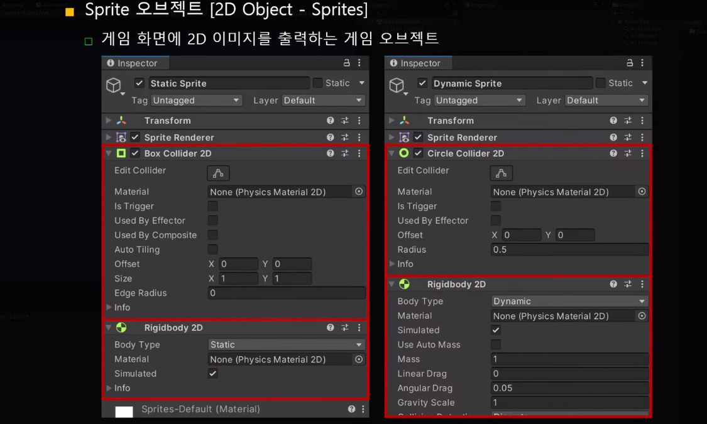The image size is (707, 424).
Task: Open help for Sprites-Default Material
Action: point(351,409)
